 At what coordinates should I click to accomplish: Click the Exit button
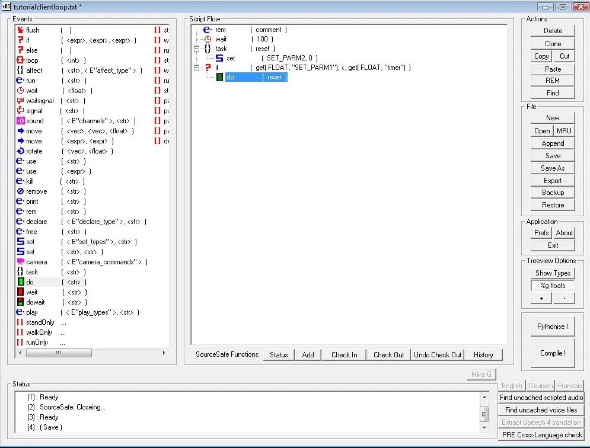tap(553, 245)
